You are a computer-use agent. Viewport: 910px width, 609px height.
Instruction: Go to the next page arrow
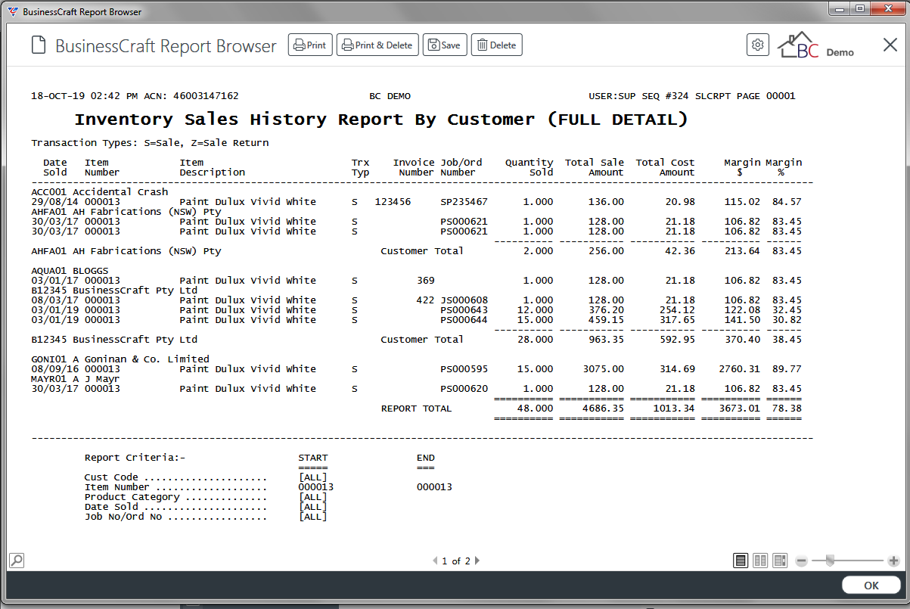pos(477,561)
